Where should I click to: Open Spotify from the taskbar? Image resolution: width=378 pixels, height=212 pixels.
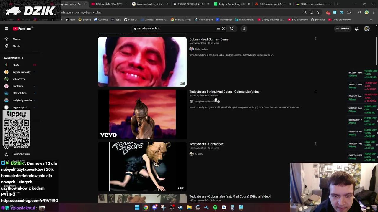[215, 208]
